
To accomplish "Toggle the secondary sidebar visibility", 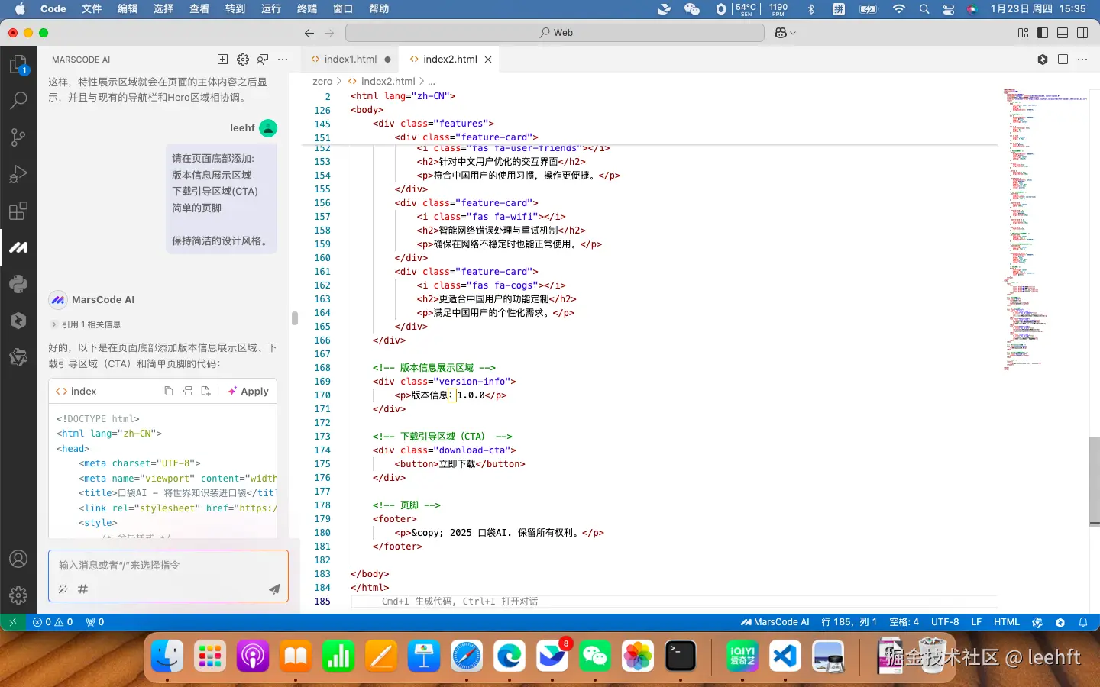I will (1082, 33).
